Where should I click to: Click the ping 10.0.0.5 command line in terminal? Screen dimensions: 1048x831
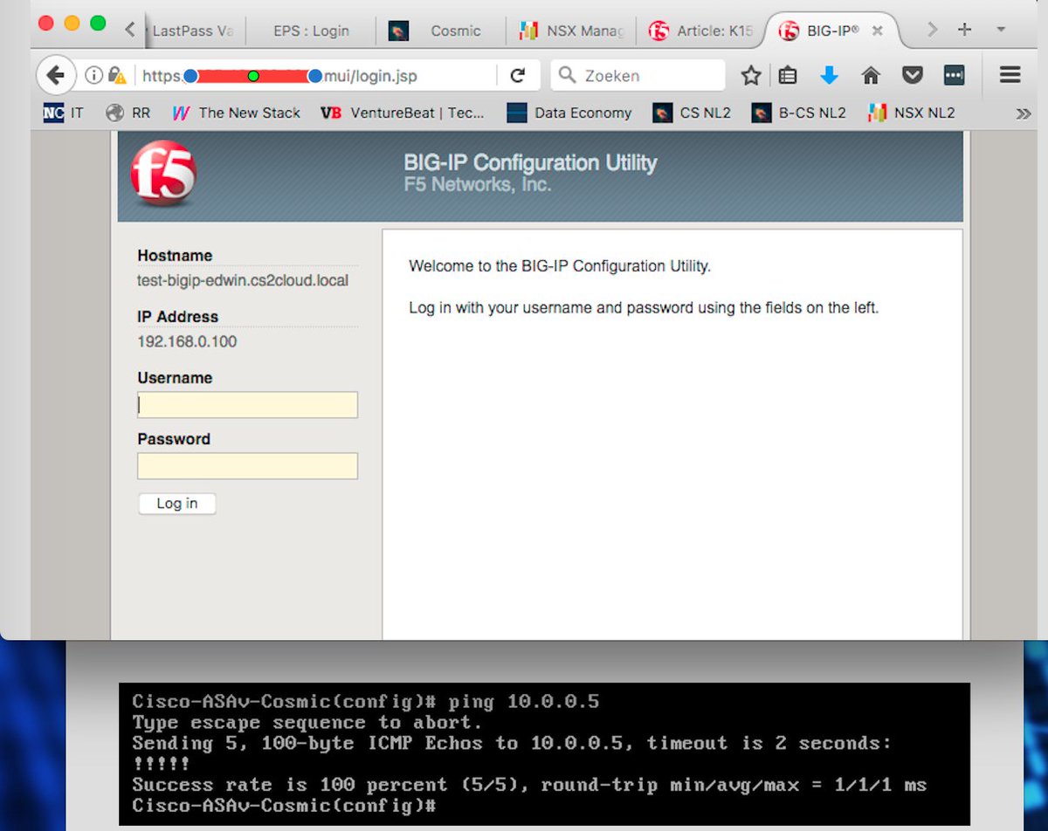(x=366, y=702)
